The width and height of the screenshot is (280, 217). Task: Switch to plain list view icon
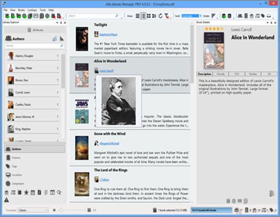click(x=137, y=16)
